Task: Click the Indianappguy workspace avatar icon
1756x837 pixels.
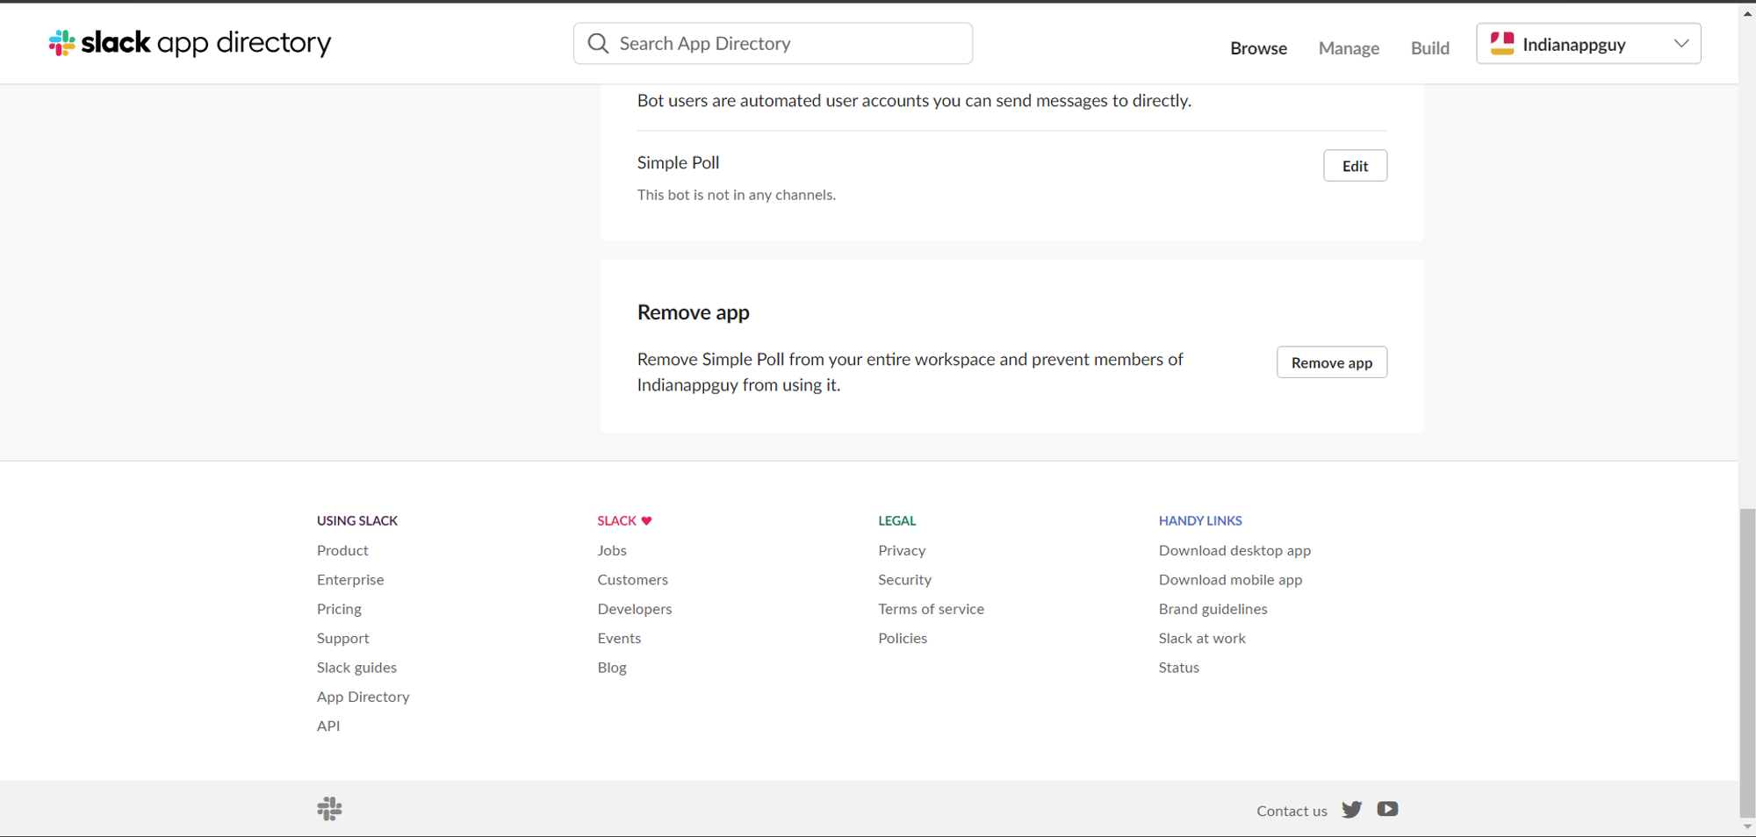Action: coord(1502,44)
